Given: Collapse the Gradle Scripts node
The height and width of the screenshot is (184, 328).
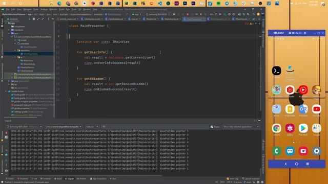Looking at the screenshot, I should [x=6, y=91].
